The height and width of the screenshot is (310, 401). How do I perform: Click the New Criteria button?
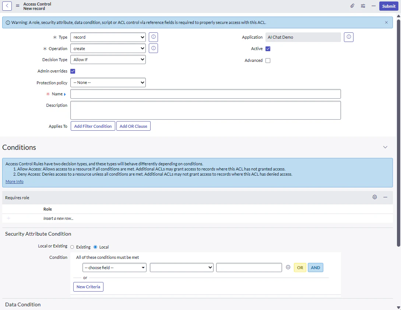coord(88,287)
